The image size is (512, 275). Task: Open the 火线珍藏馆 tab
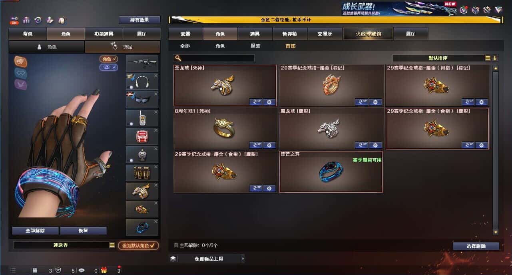368,34
